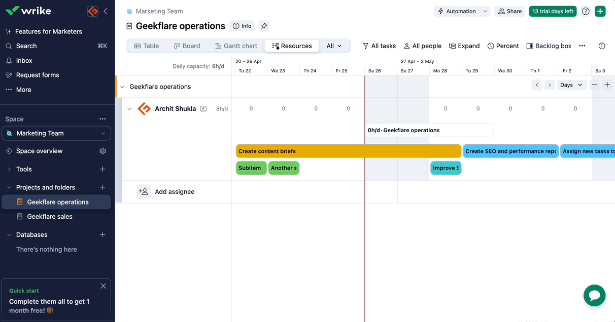Click the green plus create button

click(x=600, y=11)
